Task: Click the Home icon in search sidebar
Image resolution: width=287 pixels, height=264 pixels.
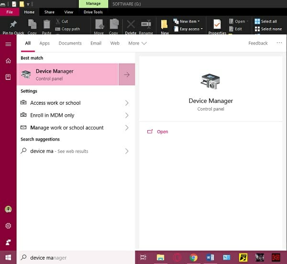Action: point(8,61)
